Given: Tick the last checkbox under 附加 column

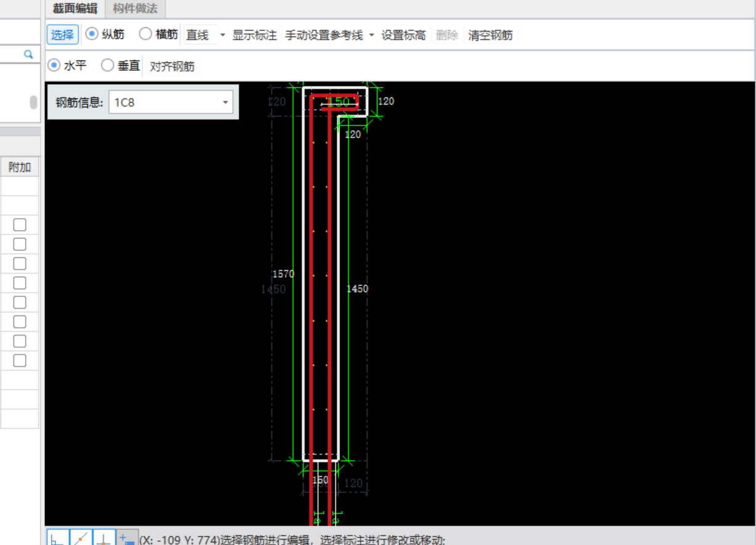Looking at the screenshot, I should pyautogui.click(x=20, y=360).
